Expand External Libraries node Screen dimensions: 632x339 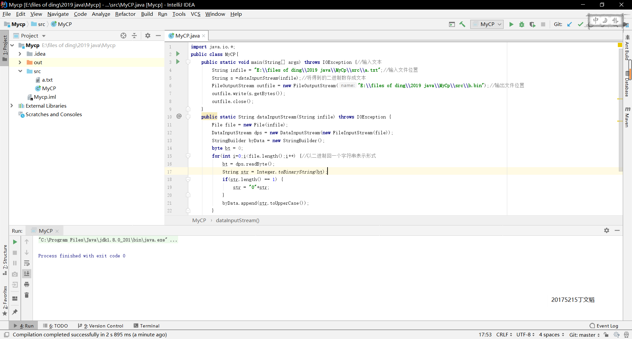[12, 106]
